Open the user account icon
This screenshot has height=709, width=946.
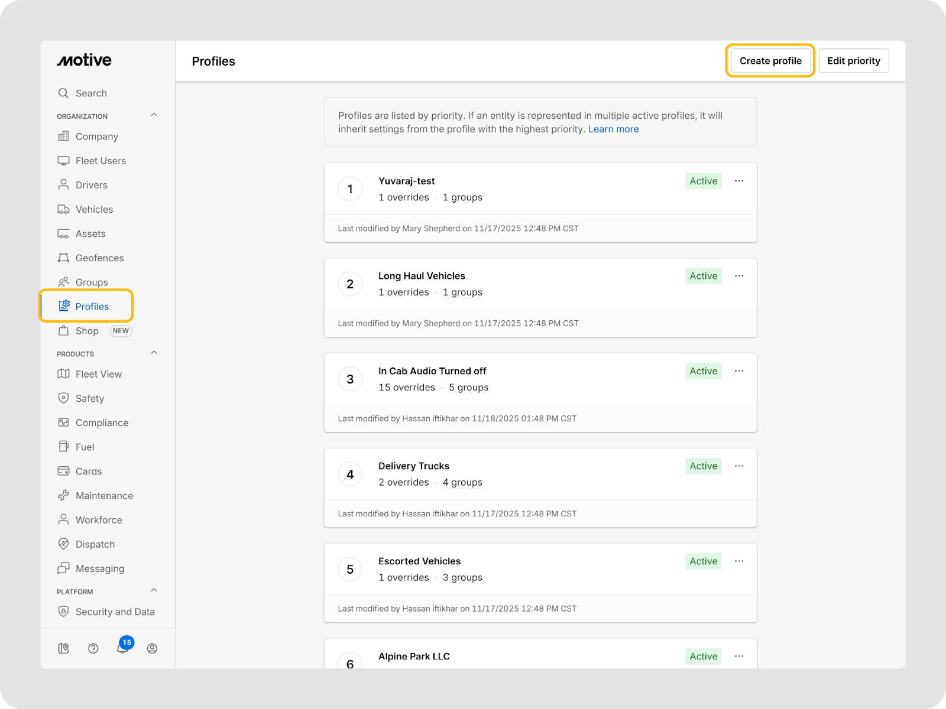[152, 649]
